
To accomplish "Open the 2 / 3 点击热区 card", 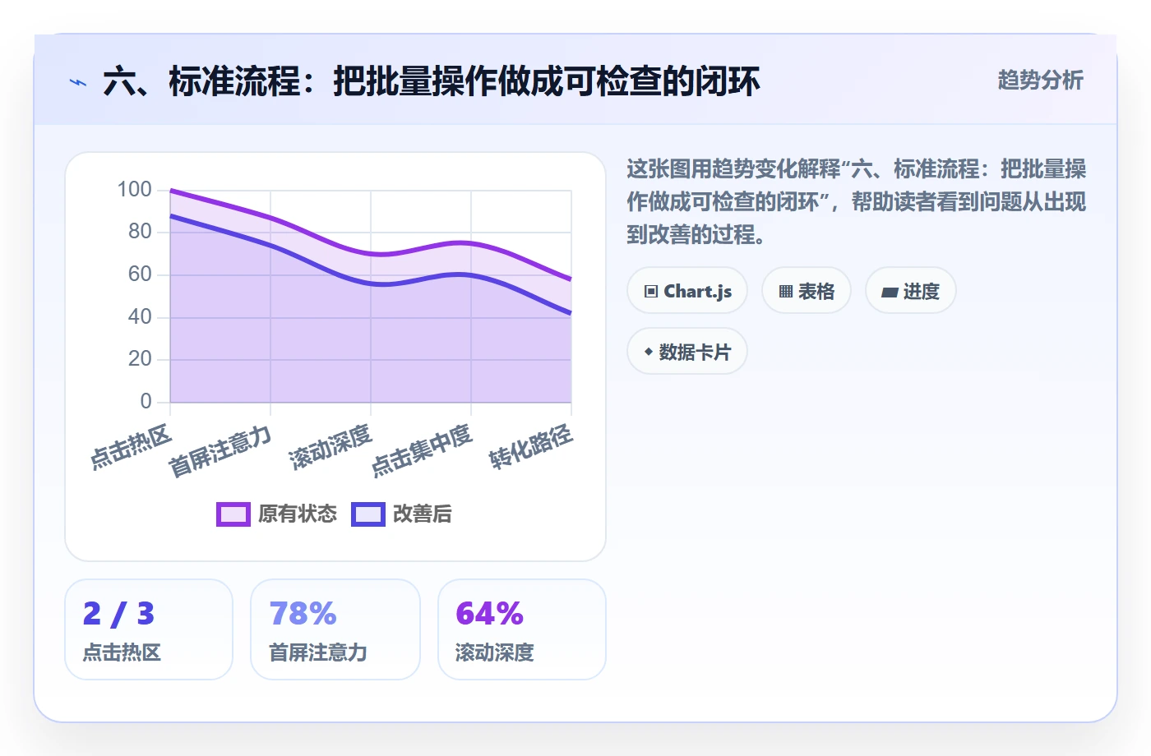I will (149, 629).
